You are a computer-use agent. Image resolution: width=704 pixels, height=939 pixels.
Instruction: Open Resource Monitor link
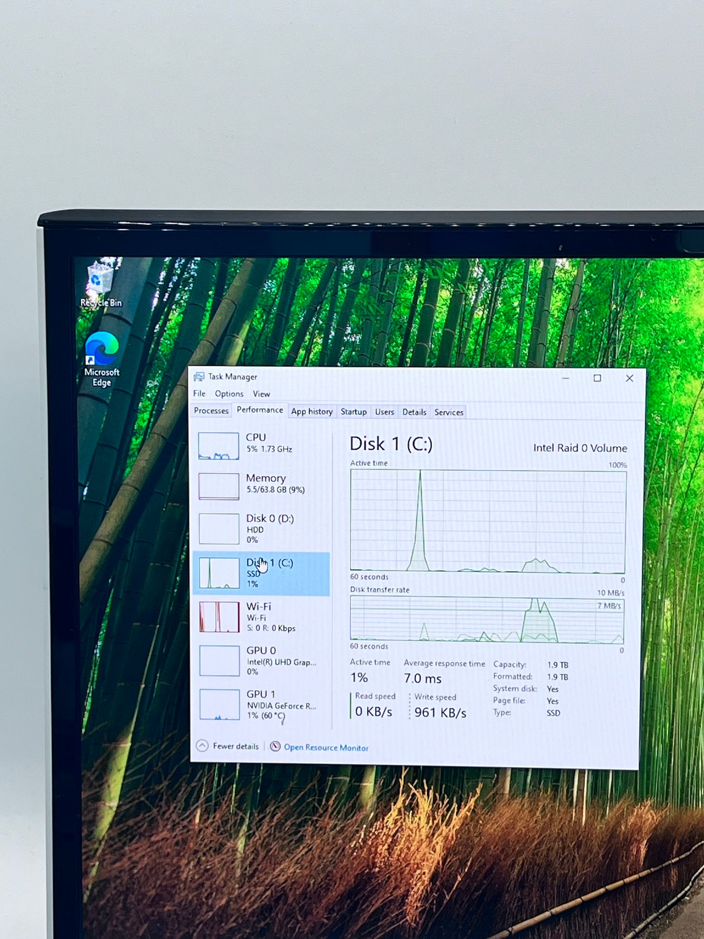tap(326, 747)
